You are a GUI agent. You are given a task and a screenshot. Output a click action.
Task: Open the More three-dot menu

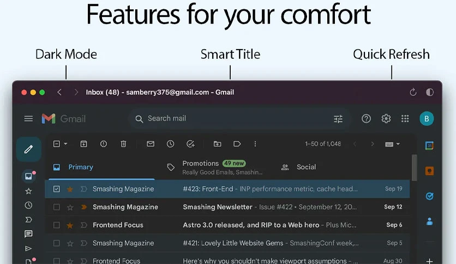(255, 144)
